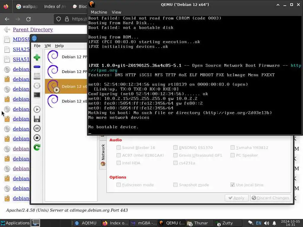Pause the VM with the pause icon

coord(37,128)
